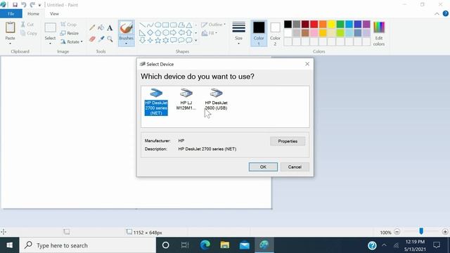Screen dimensions: 450x253
Task: Expand the Shapes gallery more arrow
Action: coord(195,41)
